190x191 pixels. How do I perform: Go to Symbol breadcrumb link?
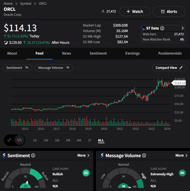pos(26,4)
